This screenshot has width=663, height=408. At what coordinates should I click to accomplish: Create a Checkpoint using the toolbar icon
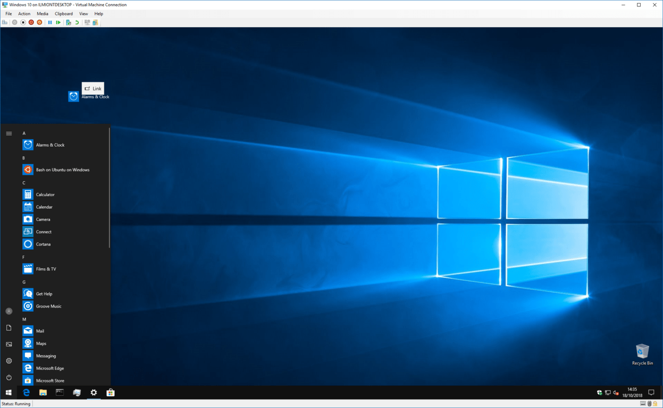(69, 22)
